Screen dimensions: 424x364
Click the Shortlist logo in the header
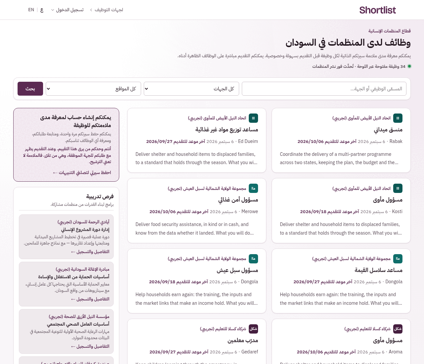378,10
